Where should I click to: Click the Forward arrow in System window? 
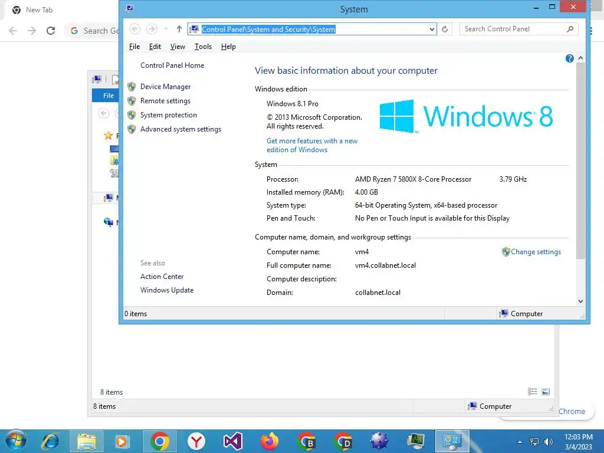pos(152,29)
